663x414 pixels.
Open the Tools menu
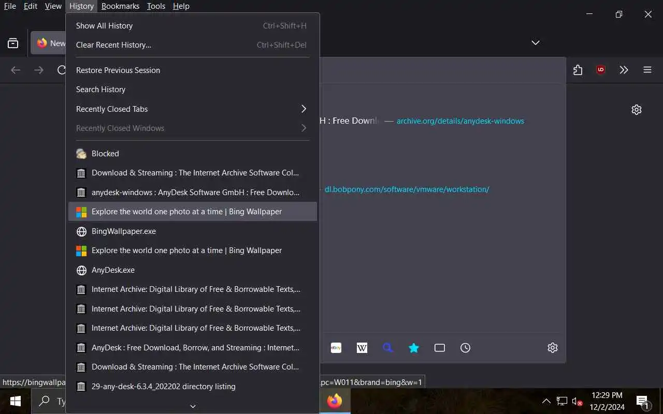point(156,6)
